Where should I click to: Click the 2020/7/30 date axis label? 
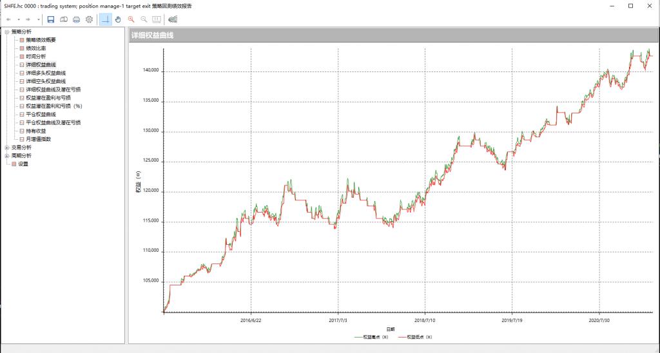[x=599, y=321]
